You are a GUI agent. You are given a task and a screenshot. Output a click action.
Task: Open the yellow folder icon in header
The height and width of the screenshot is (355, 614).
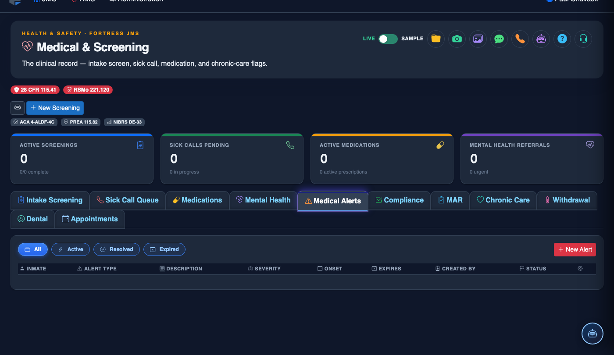click(x=436, y=39)
